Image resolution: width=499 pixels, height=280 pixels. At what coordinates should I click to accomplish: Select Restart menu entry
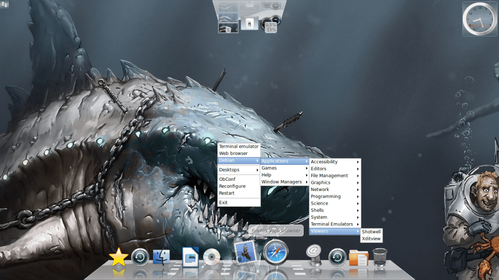(x=239, y=193)
